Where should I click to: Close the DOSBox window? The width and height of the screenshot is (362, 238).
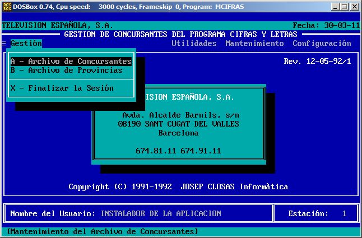(x=354, y=7)
